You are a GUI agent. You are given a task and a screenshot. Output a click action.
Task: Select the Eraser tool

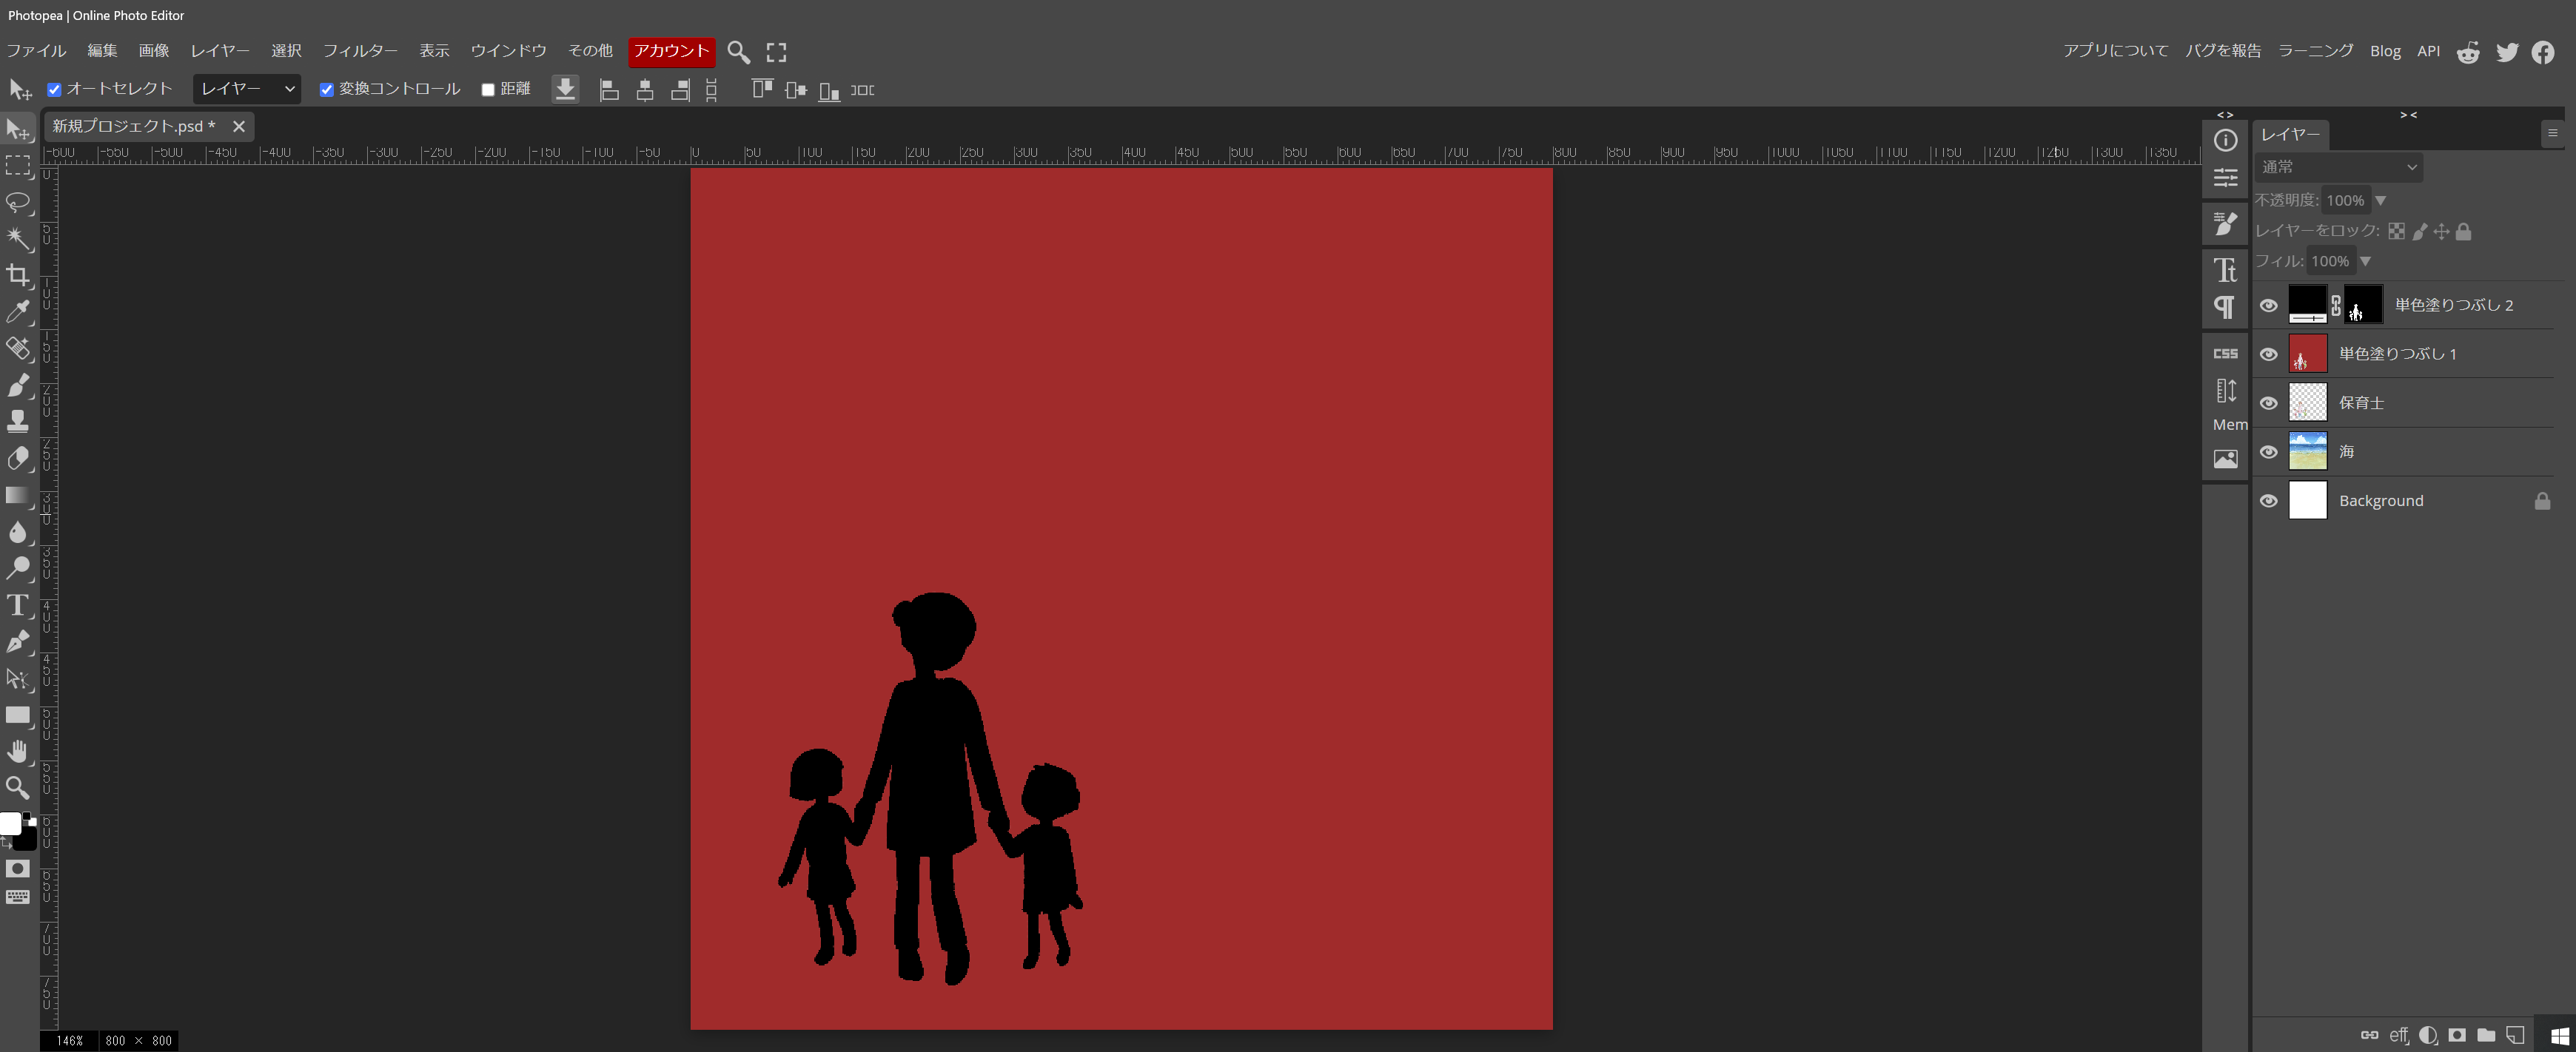(18, 459)
